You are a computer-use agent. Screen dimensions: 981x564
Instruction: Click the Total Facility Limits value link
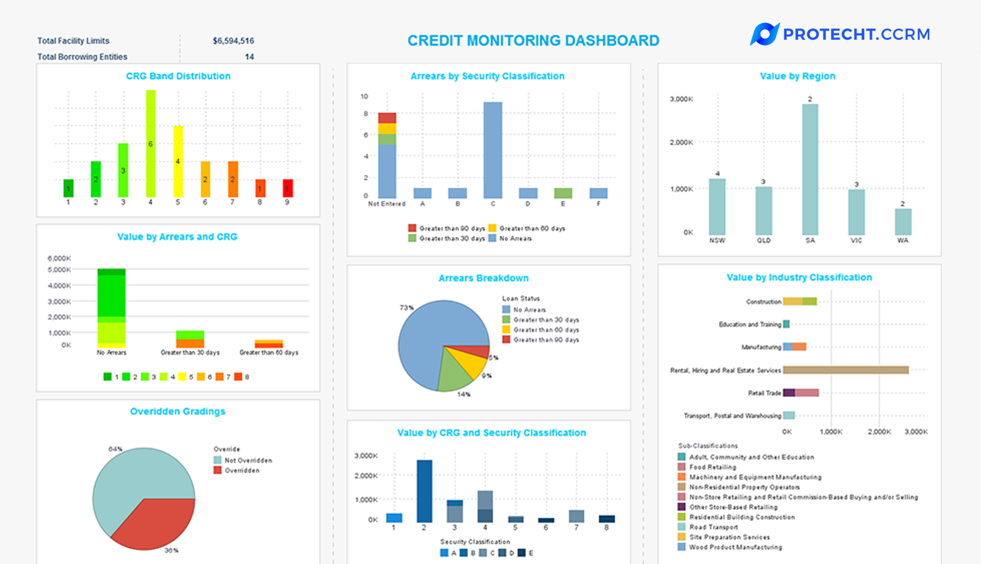click(233, 40)
